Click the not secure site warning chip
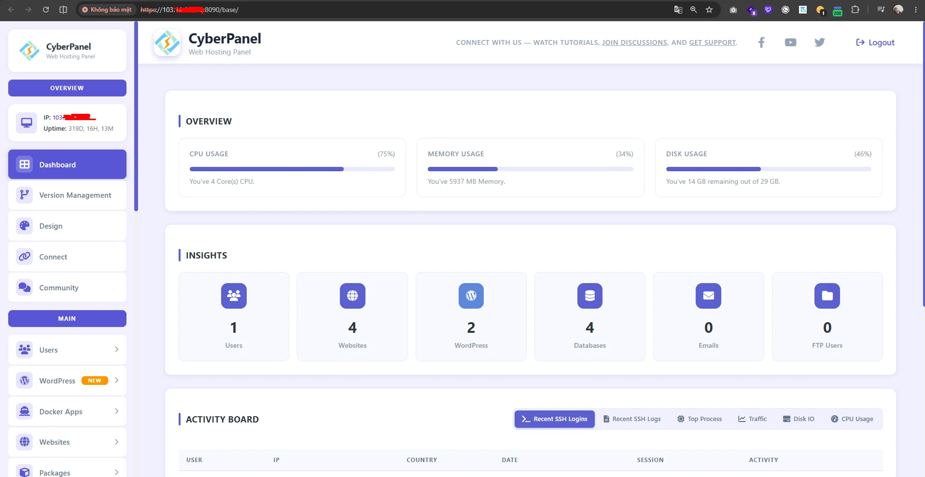 (x=107, y=10)
